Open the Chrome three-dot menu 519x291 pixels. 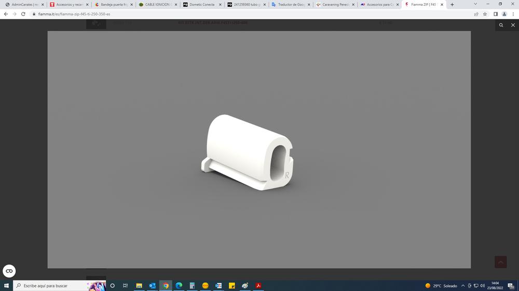pyautogui.click(x=513, y=14)
